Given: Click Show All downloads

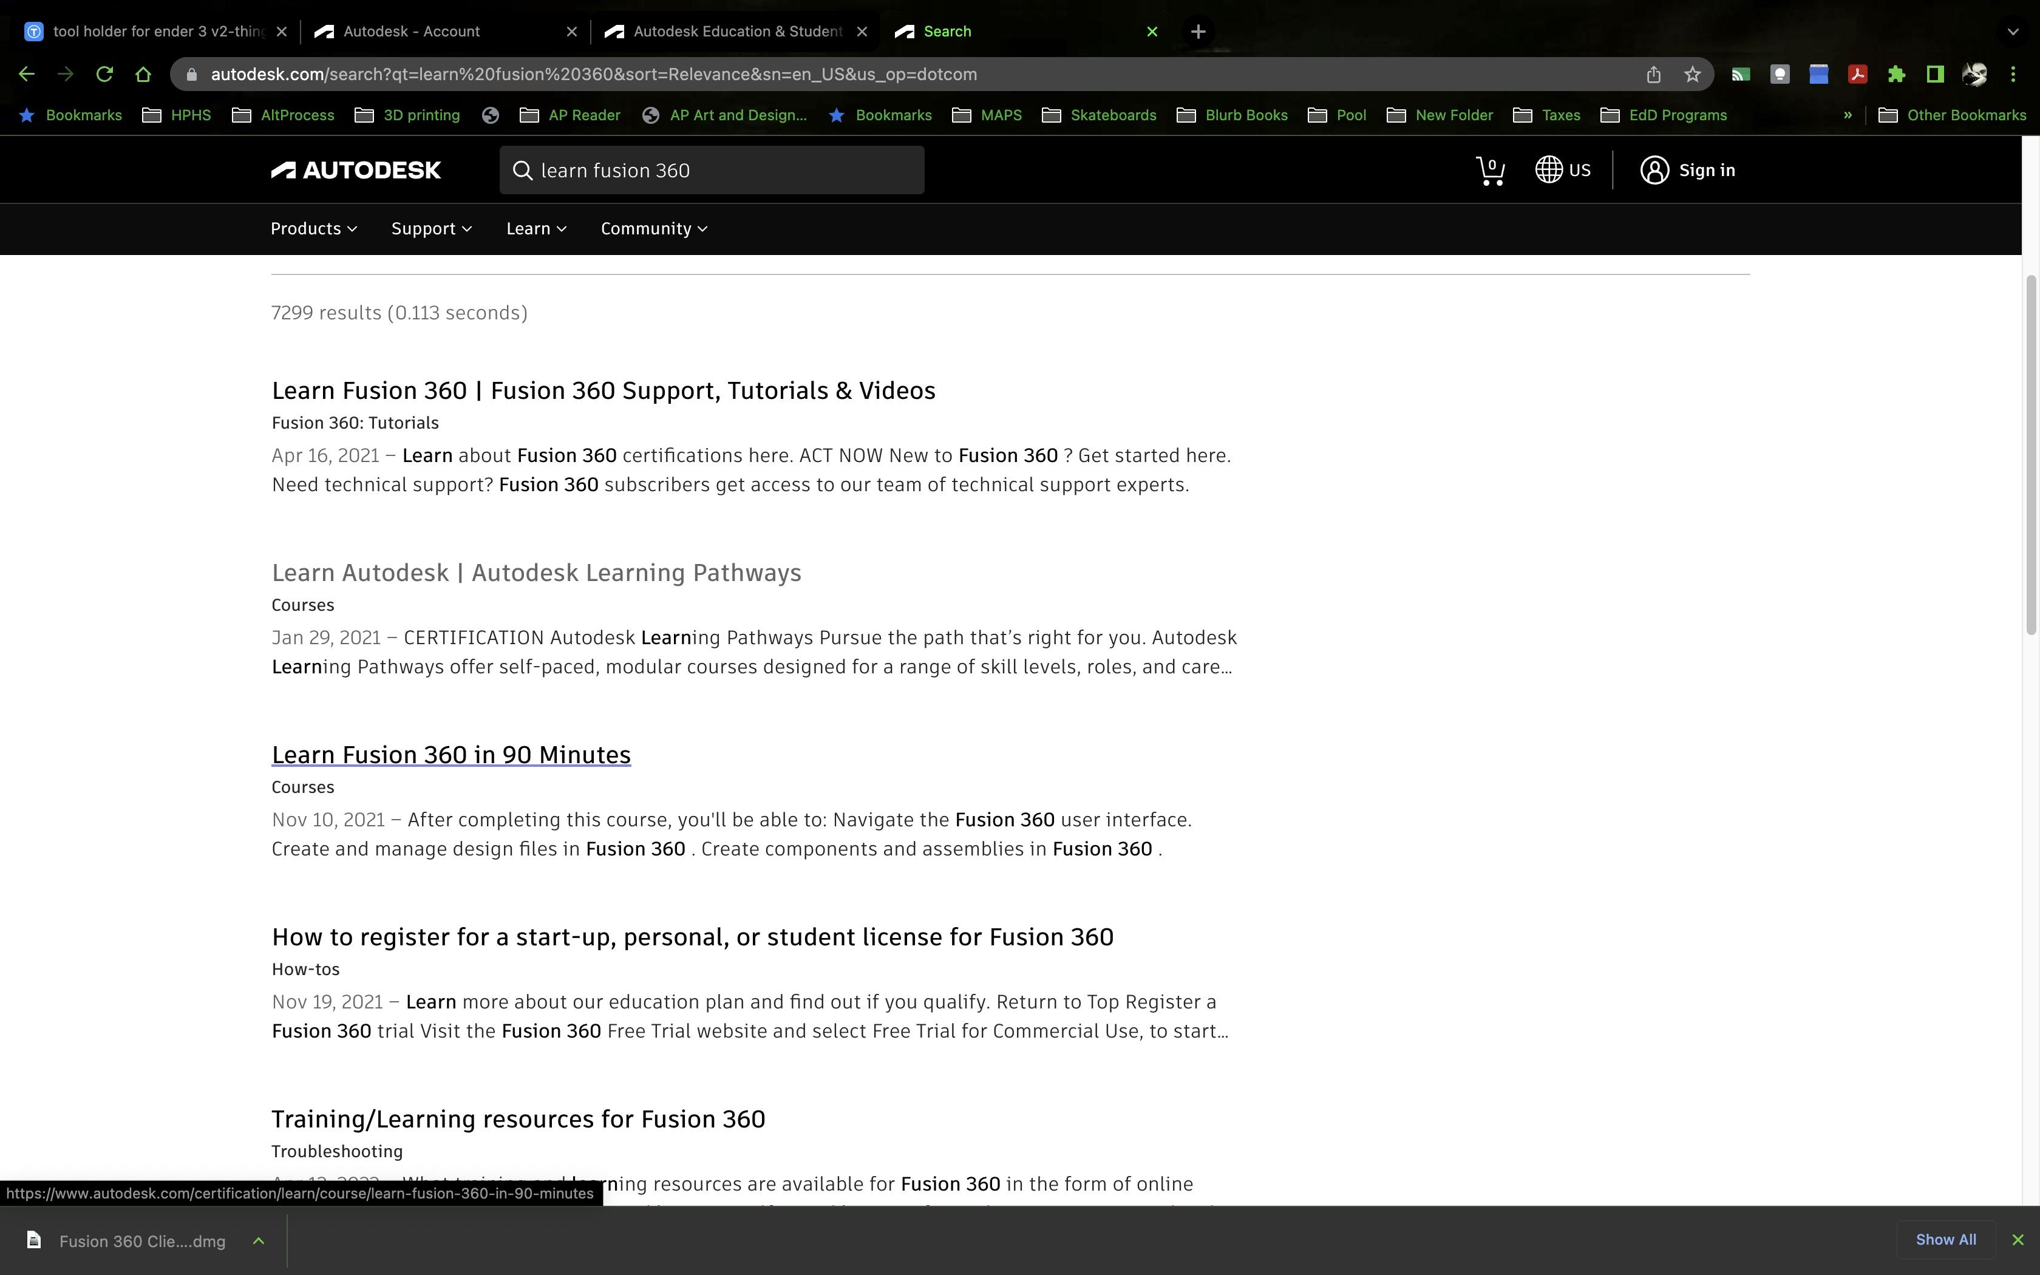Looking at the screenshot, I should click(1945, 1240).
